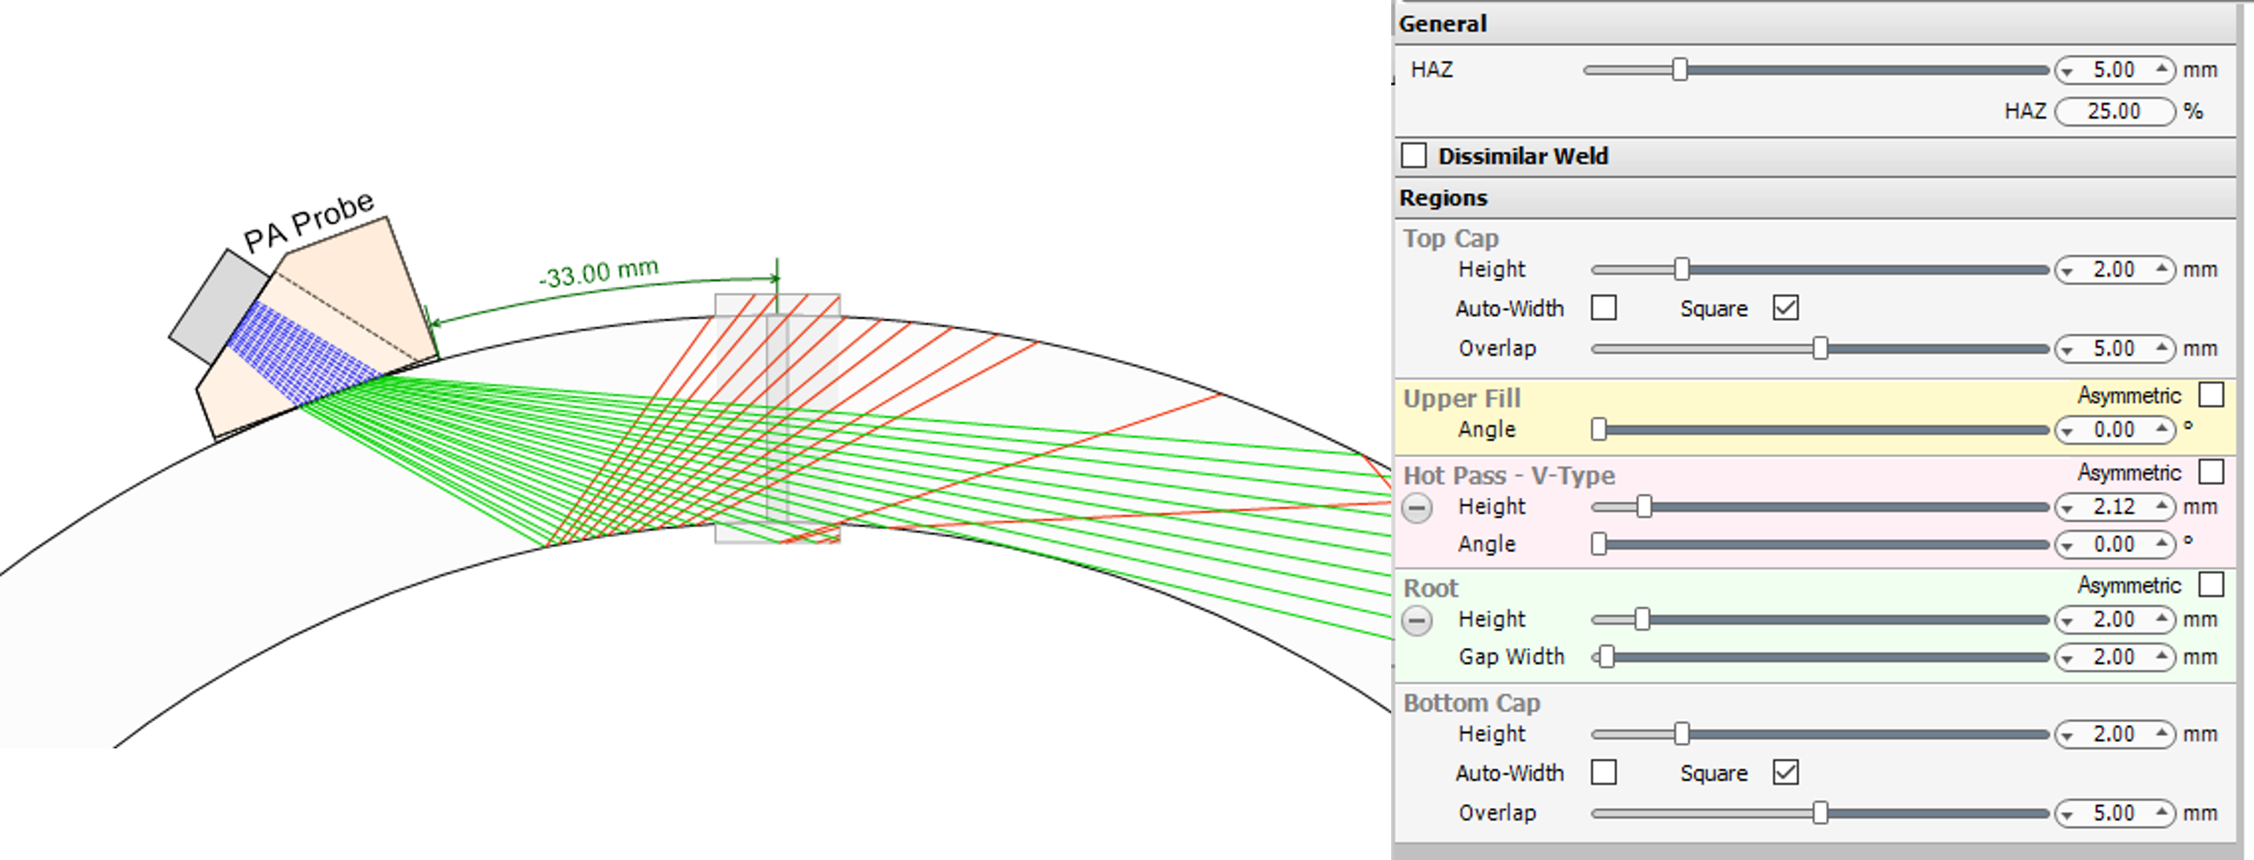
Task: Click the Root Gap Width value field
Action: click(2114, 657)
